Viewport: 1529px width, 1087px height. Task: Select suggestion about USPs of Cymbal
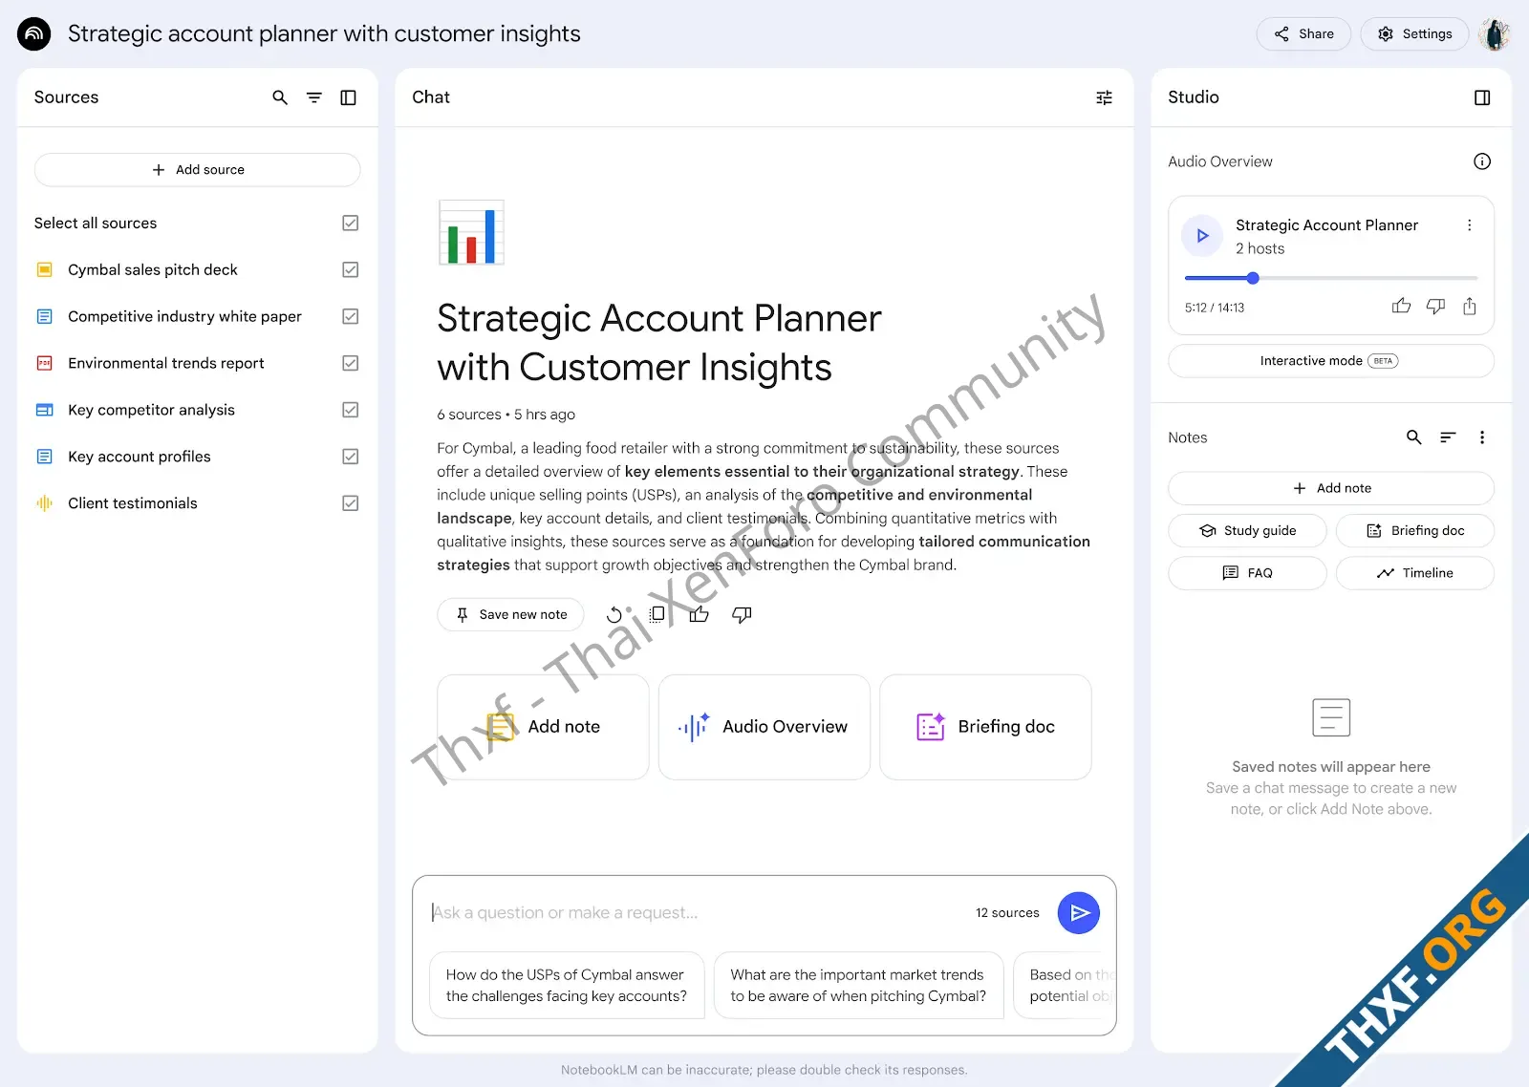tap(567, 986)
